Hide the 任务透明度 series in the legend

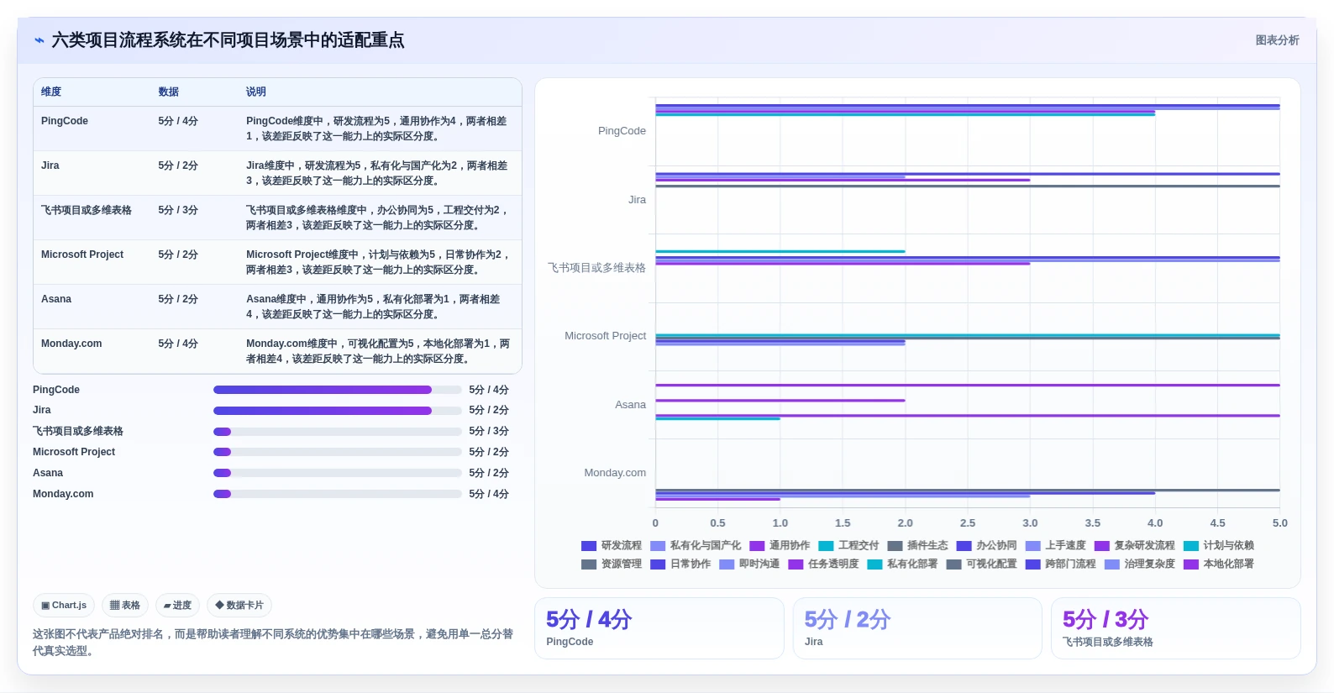pos(823,564)
